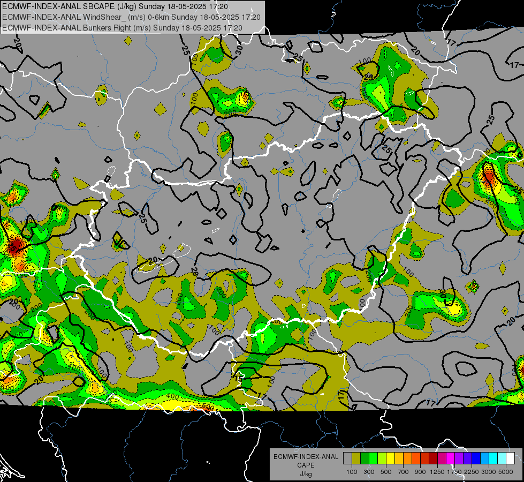The width and height of the screenshot is (524, 482).
Task: Click the 15 contour label on the map
Action: 238,379
